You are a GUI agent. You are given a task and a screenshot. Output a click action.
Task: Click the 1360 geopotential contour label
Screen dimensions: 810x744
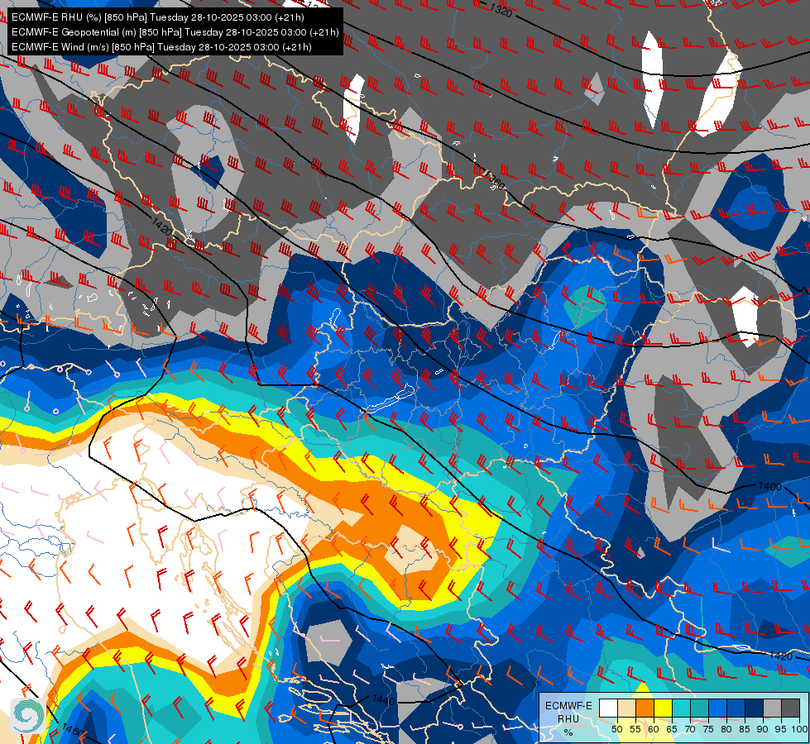(495, 179)
